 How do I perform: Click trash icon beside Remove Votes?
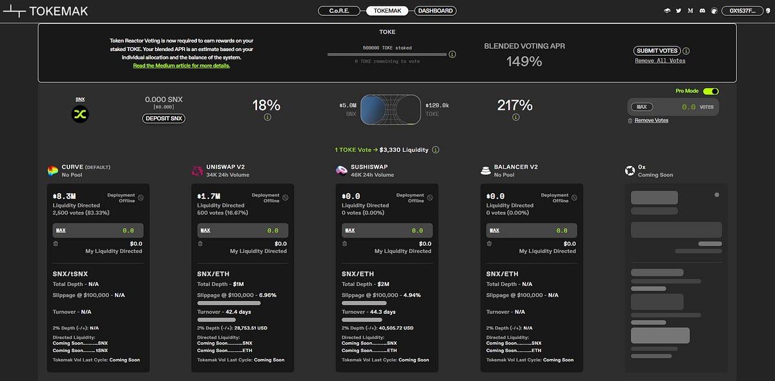[x=631, y=121]
